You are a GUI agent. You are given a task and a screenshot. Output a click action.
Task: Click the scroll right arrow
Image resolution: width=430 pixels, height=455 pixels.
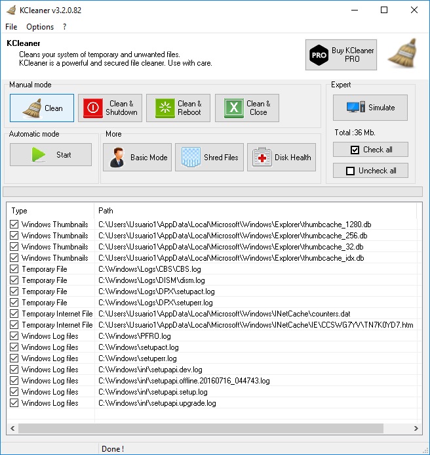point(416,428)
